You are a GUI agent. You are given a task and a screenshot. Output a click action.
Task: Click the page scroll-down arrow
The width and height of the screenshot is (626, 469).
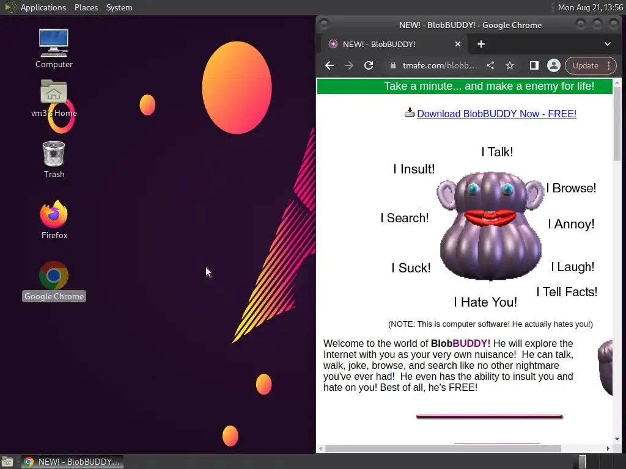(x=617, y=438)
